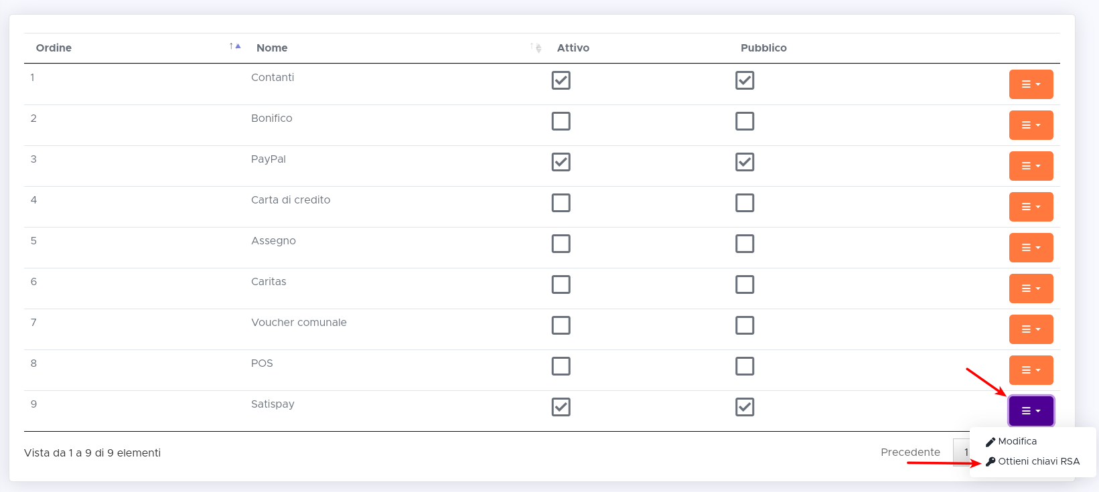The image size is (1099, 492).
Task: Expand the actions menu for PayPal row
Action: click(x=1031, y=166)
